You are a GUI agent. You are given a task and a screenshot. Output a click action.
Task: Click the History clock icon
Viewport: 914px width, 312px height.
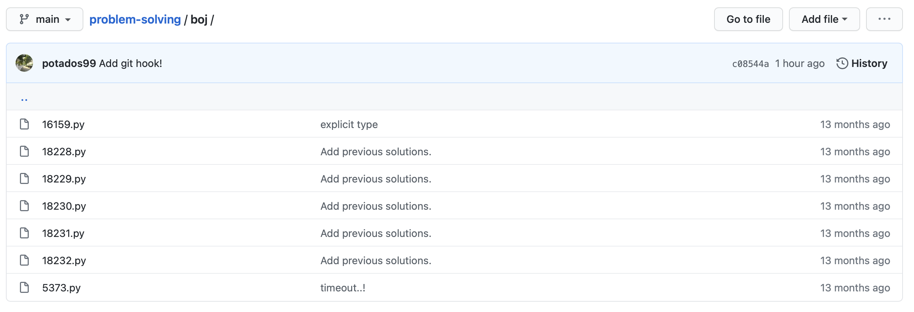(842, 63)
